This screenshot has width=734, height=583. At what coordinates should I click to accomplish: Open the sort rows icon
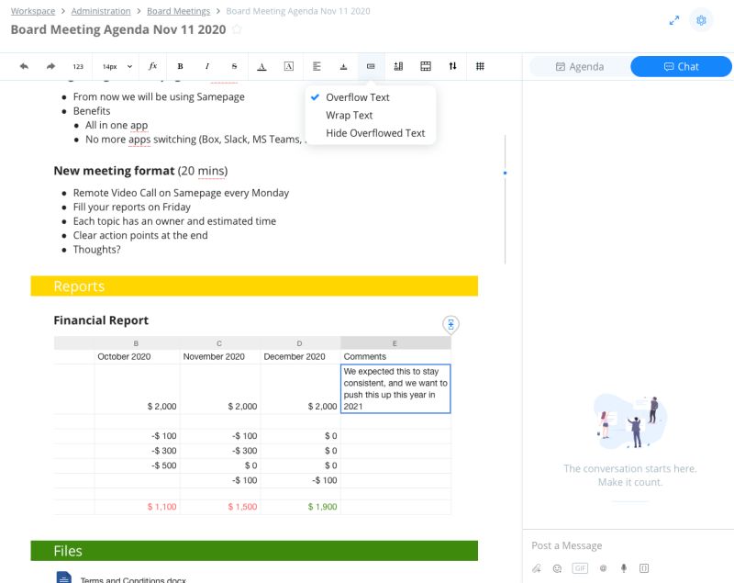[x=451, y=66]
